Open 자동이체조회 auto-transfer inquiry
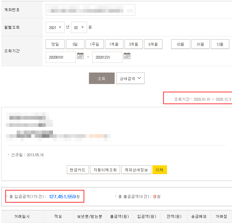The width and height of the screenshot is (232, 223). [x=105, y=170]
